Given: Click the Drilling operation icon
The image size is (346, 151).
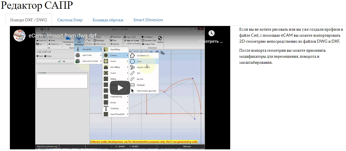Looking at the screenshot, I should [x=106, y=79].
